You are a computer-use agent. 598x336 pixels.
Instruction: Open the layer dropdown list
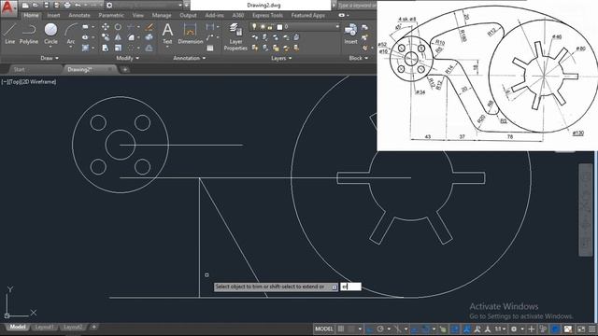[x=337, y=27]
